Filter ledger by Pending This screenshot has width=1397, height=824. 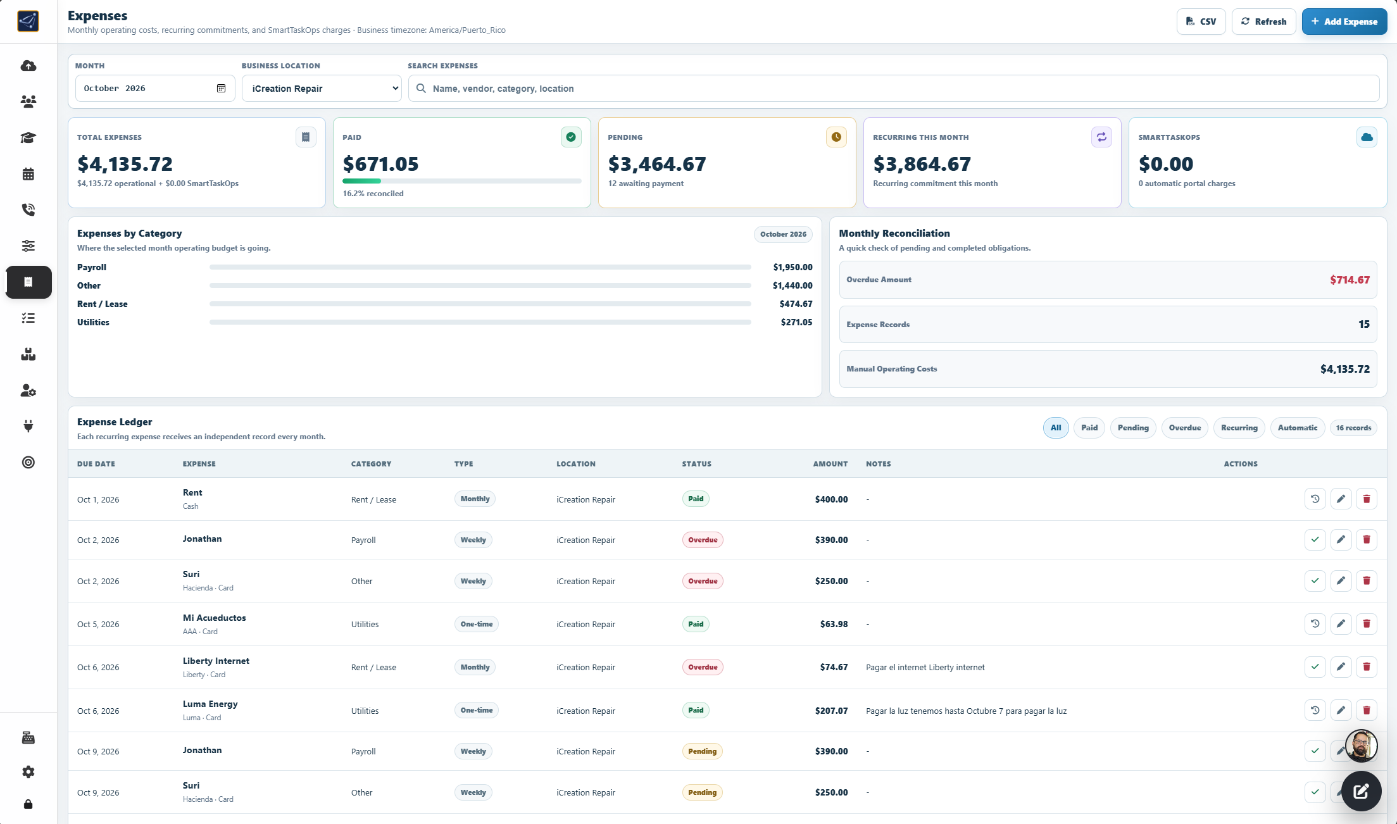pyautogui.click(x=1133, y=428)
